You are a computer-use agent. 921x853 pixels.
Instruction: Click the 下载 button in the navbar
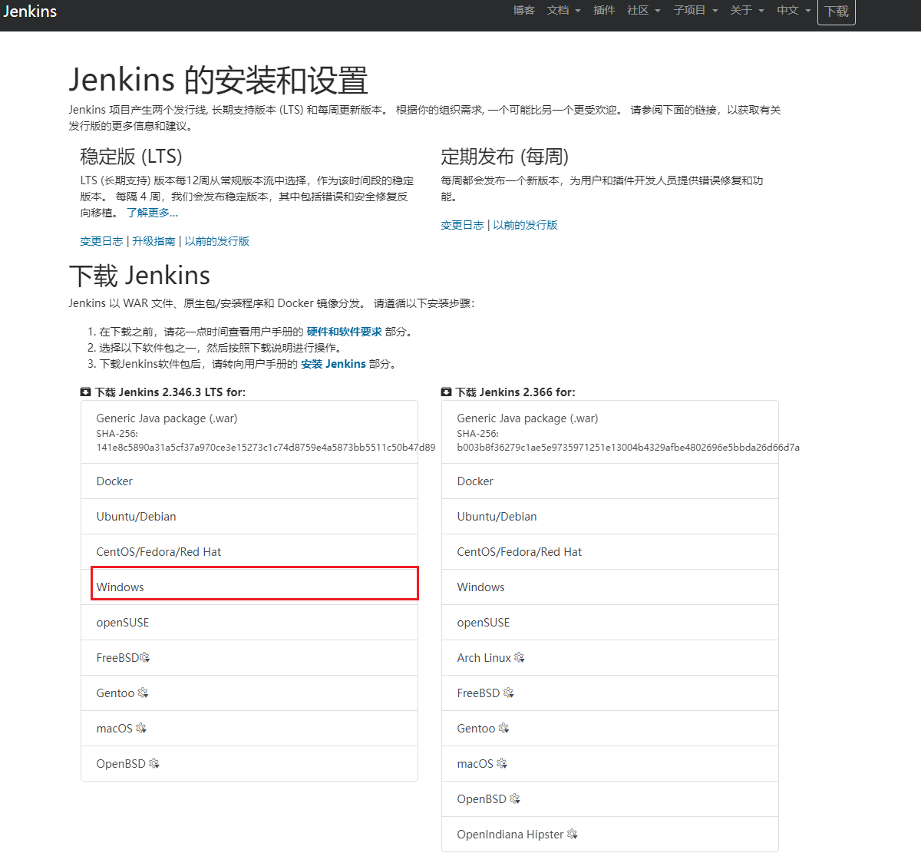837,12
